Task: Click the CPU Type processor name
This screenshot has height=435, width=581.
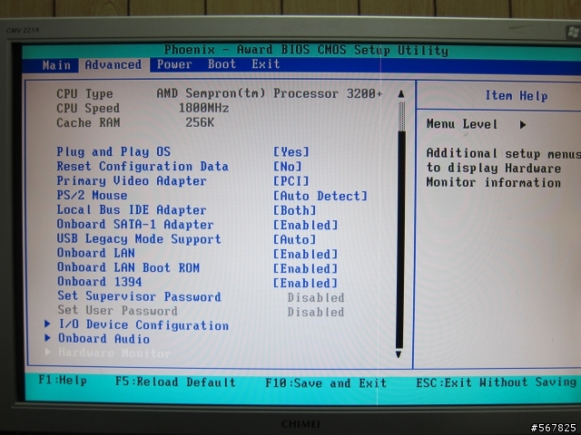Action: click(270, 93)
